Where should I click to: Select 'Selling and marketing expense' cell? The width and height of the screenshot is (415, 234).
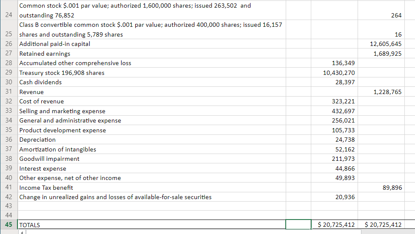(x=152, y=111)
